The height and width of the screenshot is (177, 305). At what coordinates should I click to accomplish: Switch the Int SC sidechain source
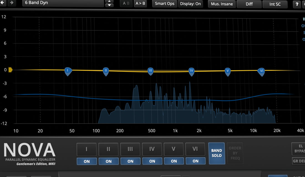click(275, 4)
